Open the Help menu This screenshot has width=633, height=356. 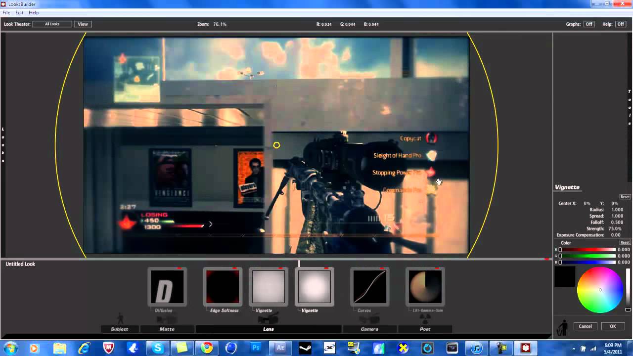[34, 12]
